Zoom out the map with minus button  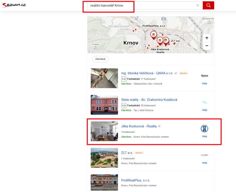(207, 46)
